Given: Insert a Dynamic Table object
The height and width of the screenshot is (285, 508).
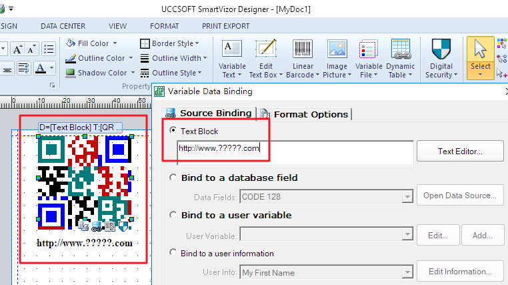Looking at the screenshot, I should point(401,49).
